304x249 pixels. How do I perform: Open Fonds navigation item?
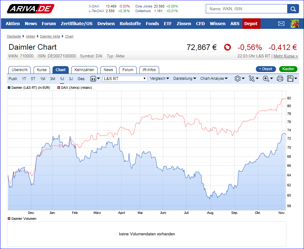tap(152, 24)
